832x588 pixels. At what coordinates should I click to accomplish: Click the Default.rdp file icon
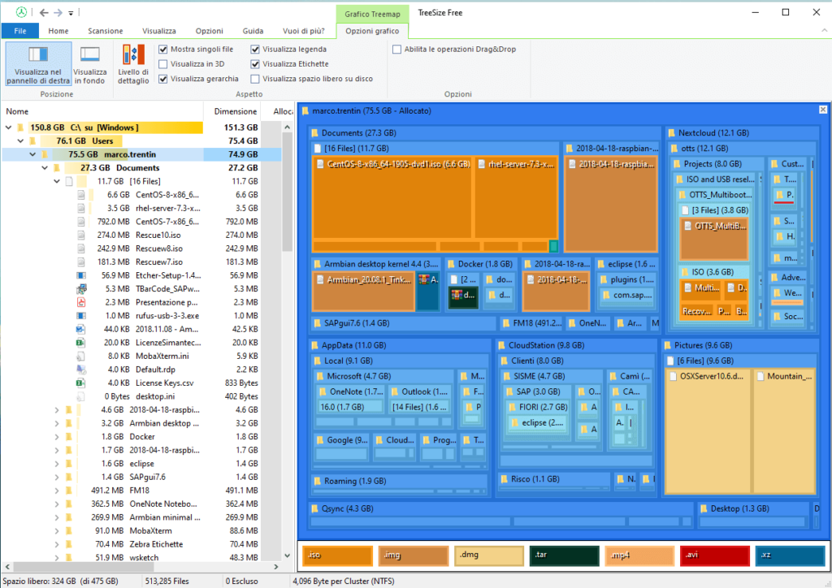pos(81,370)
